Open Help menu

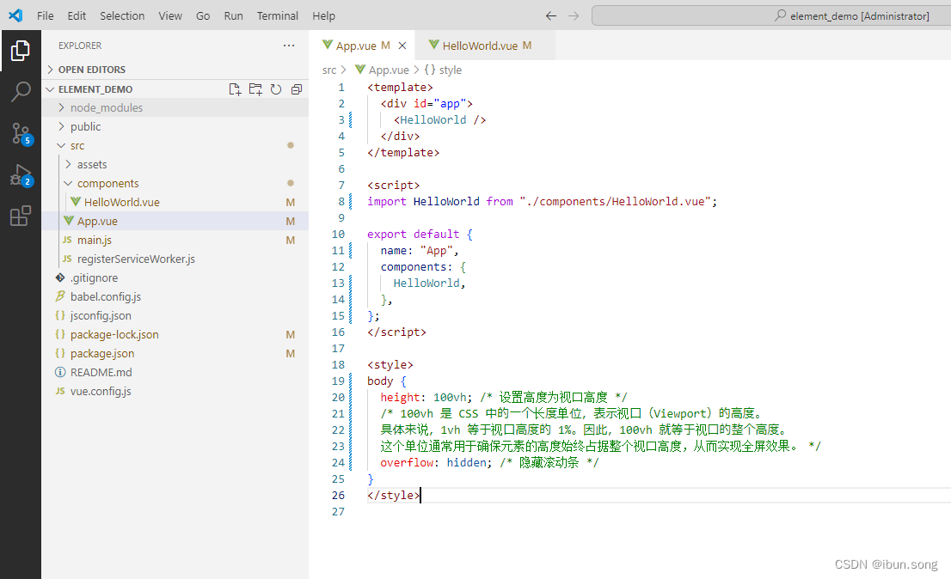tap(324, 15)
